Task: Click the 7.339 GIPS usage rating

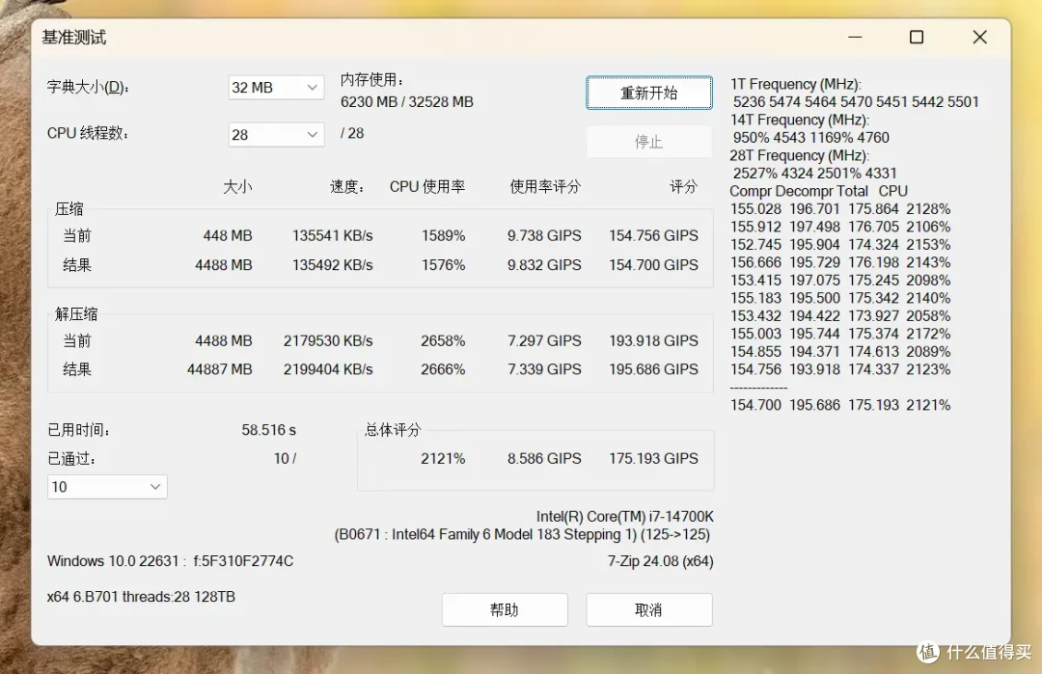Action: coord(544,369)
